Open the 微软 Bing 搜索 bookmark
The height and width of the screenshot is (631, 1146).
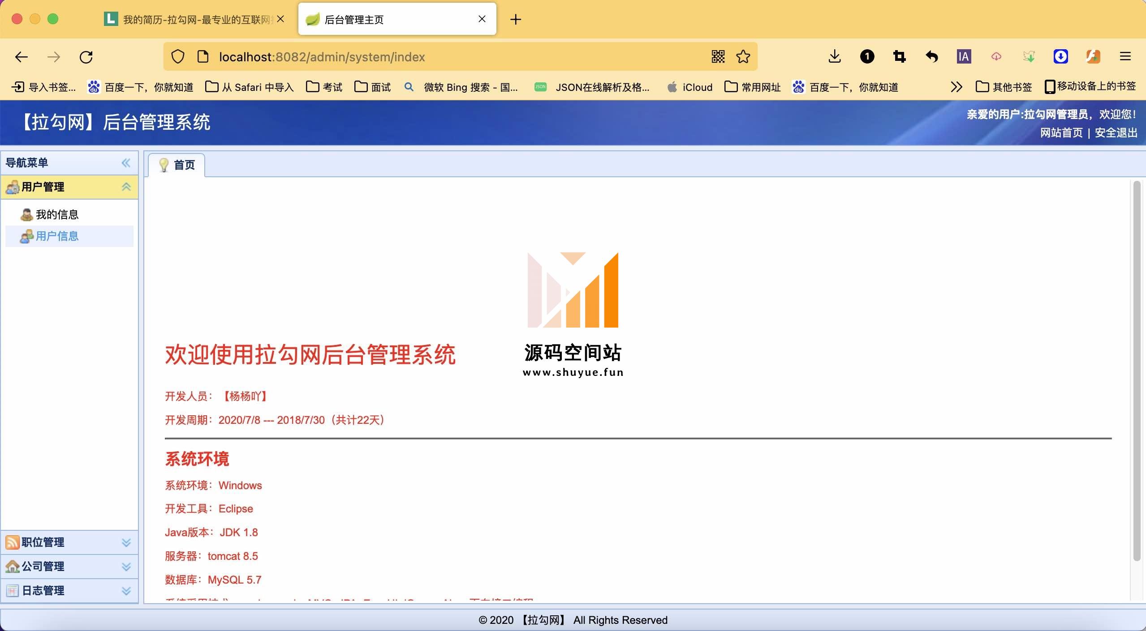(x=461, y=87)
